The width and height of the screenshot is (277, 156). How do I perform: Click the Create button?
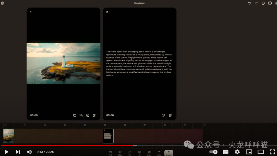pyautogui.click(x=169, y=153)
